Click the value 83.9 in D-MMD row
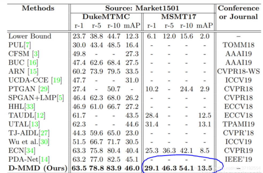 [114, 168]
